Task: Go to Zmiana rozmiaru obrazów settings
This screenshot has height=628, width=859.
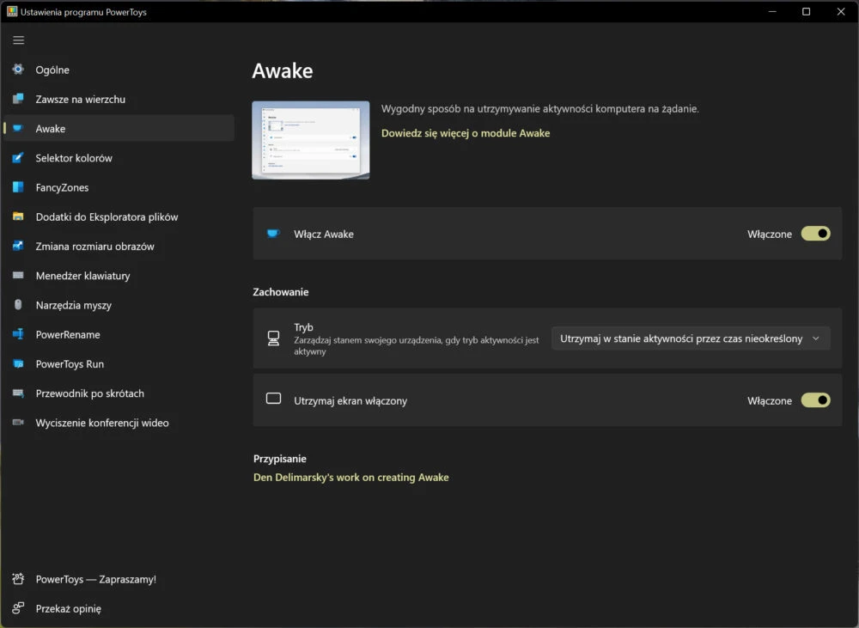Action: pos(119,246)
